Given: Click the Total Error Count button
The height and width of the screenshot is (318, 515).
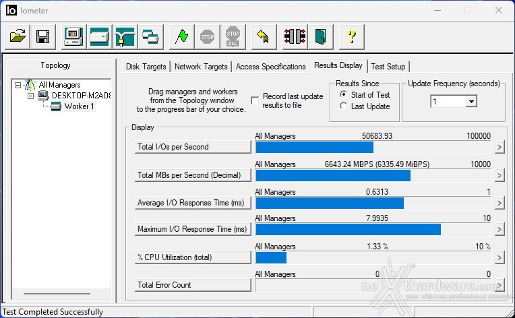Looking at the screenshot, I should pos(193,285).
